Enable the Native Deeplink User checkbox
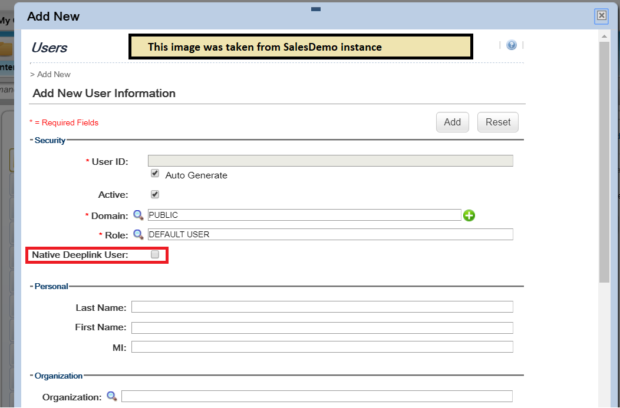Screen dimensions: 620x408 pyautogui.click(x=155, y=254)
